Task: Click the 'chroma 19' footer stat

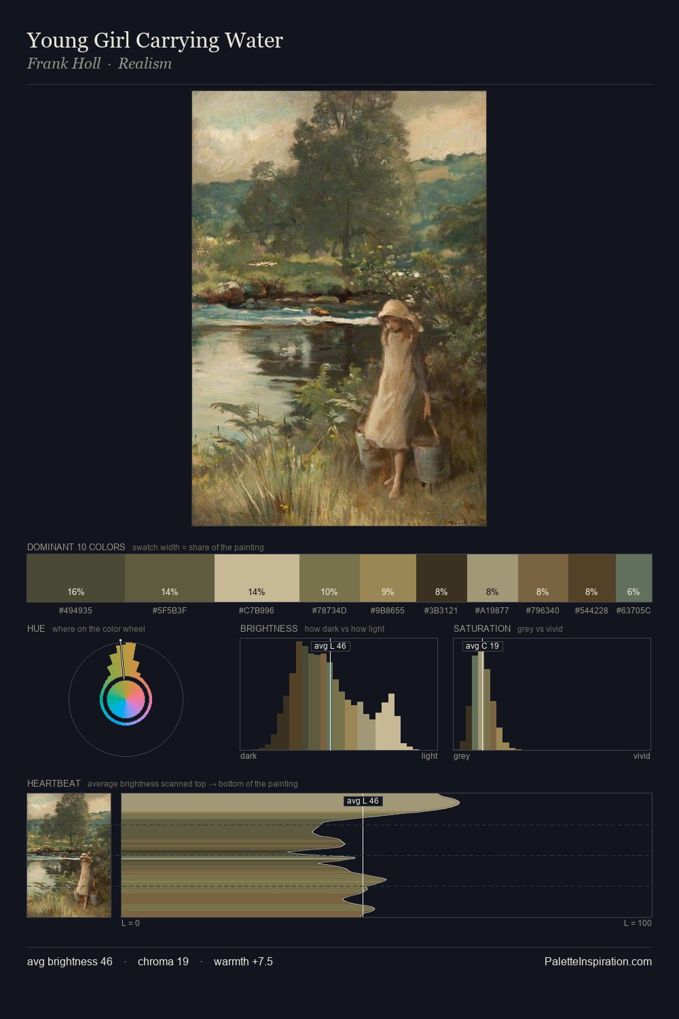Action: click(163, 961)
